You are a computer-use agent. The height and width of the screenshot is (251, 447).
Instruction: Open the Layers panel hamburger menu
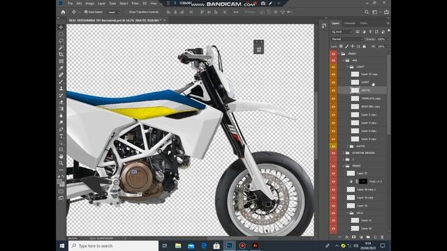coord(388,23)
